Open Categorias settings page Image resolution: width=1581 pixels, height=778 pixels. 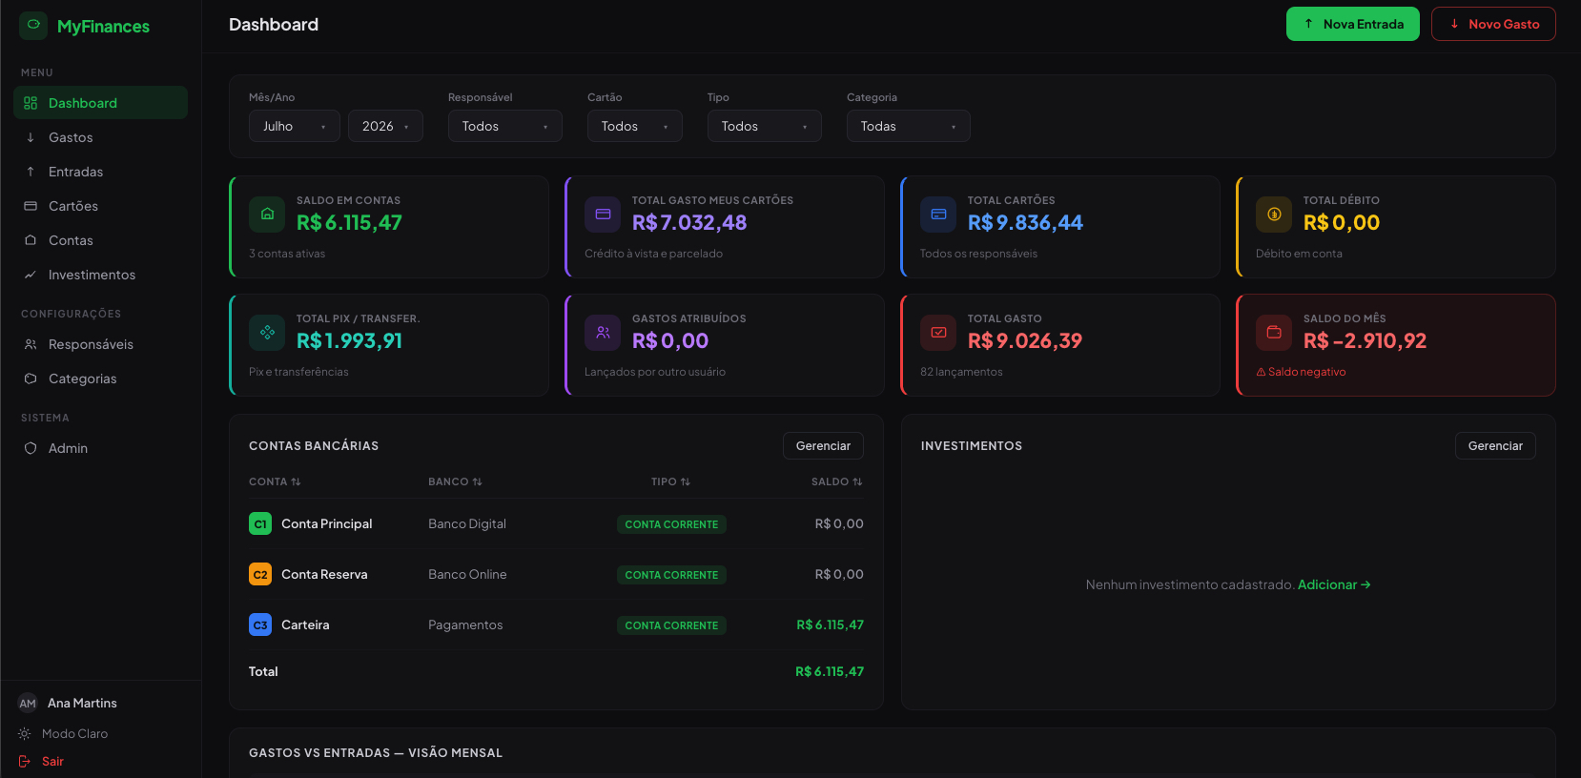100,379
